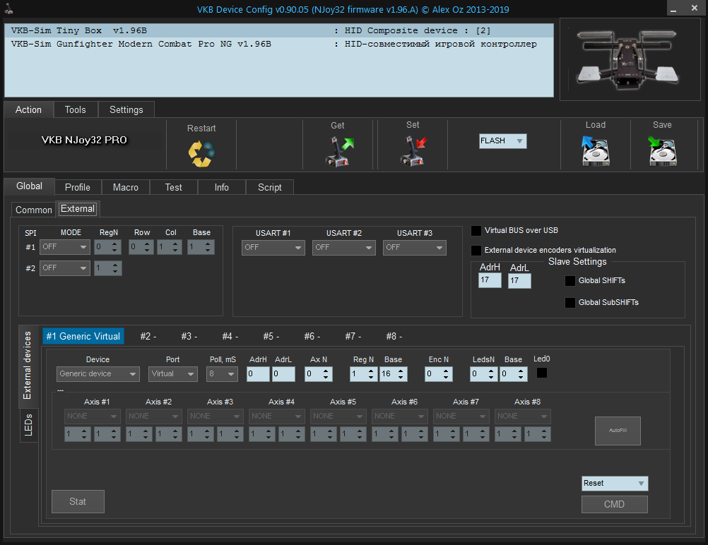Screen dimensions: 708x545
Task: Open the Generic device dropdown
Action: point(98,374)
